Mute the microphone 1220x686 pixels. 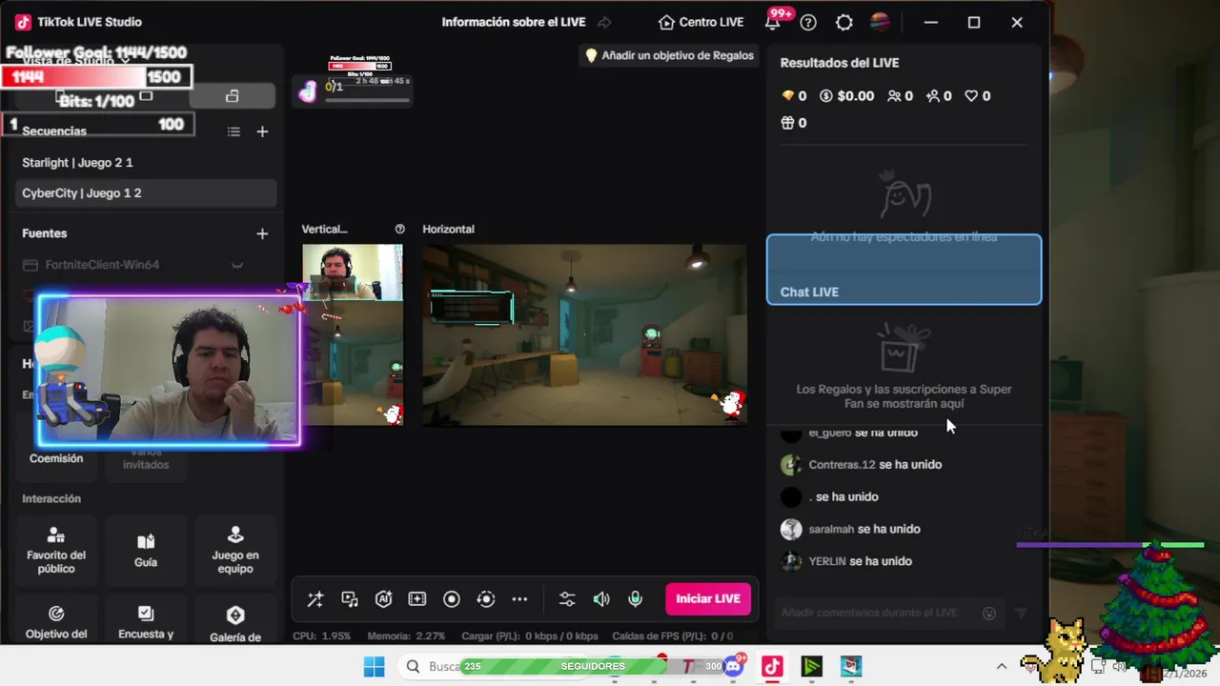point(635,599)
